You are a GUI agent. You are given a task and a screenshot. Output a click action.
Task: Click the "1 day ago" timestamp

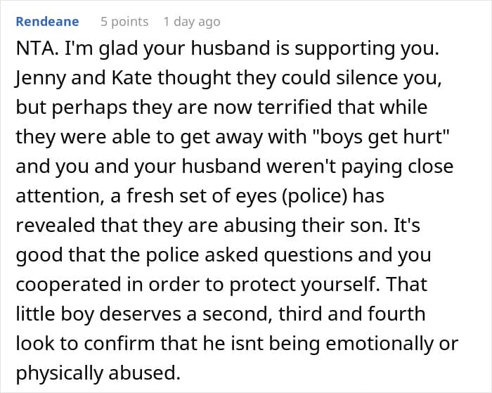pyautogui.click(x=192, y=22)
